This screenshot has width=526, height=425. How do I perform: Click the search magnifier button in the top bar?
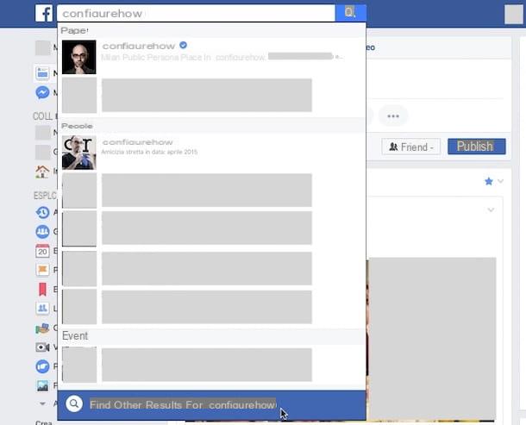click(350, 13)
